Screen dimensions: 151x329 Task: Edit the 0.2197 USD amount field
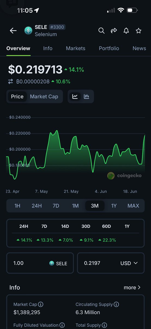111,263
